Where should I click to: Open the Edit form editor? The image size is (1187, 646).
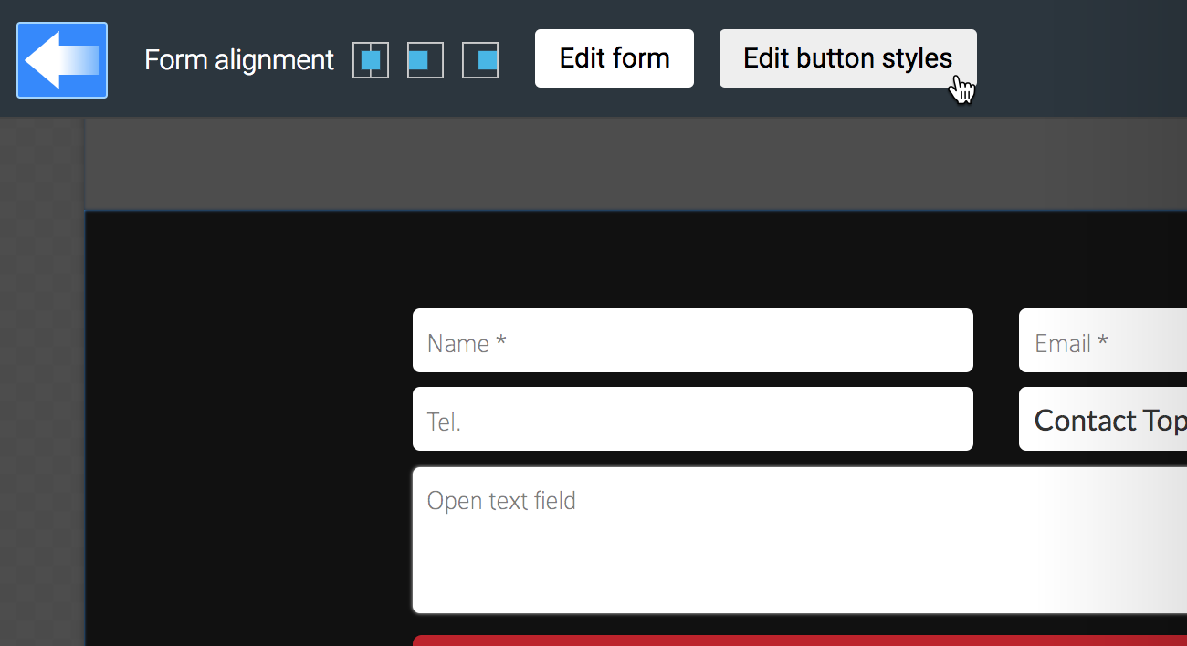pyautogui.click(x=614, y=57)
